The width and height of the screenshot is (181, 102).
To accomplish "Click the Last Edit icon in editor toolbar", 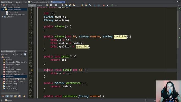I will click(47, 5).
